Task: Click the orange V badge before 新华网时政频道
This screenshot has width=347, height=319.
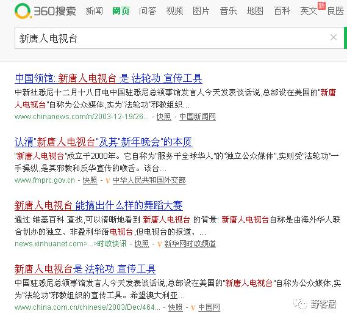Action: (x=159, y=244)
